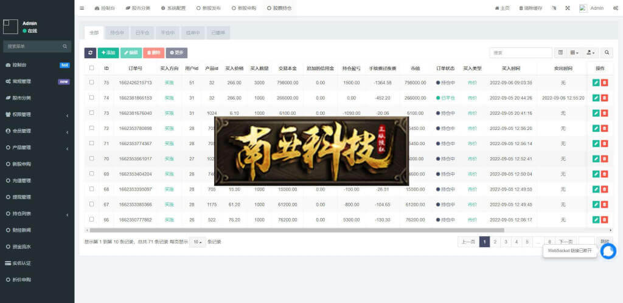
Task: Click the green edit icon for row ID 71
Action: point(596,143)
